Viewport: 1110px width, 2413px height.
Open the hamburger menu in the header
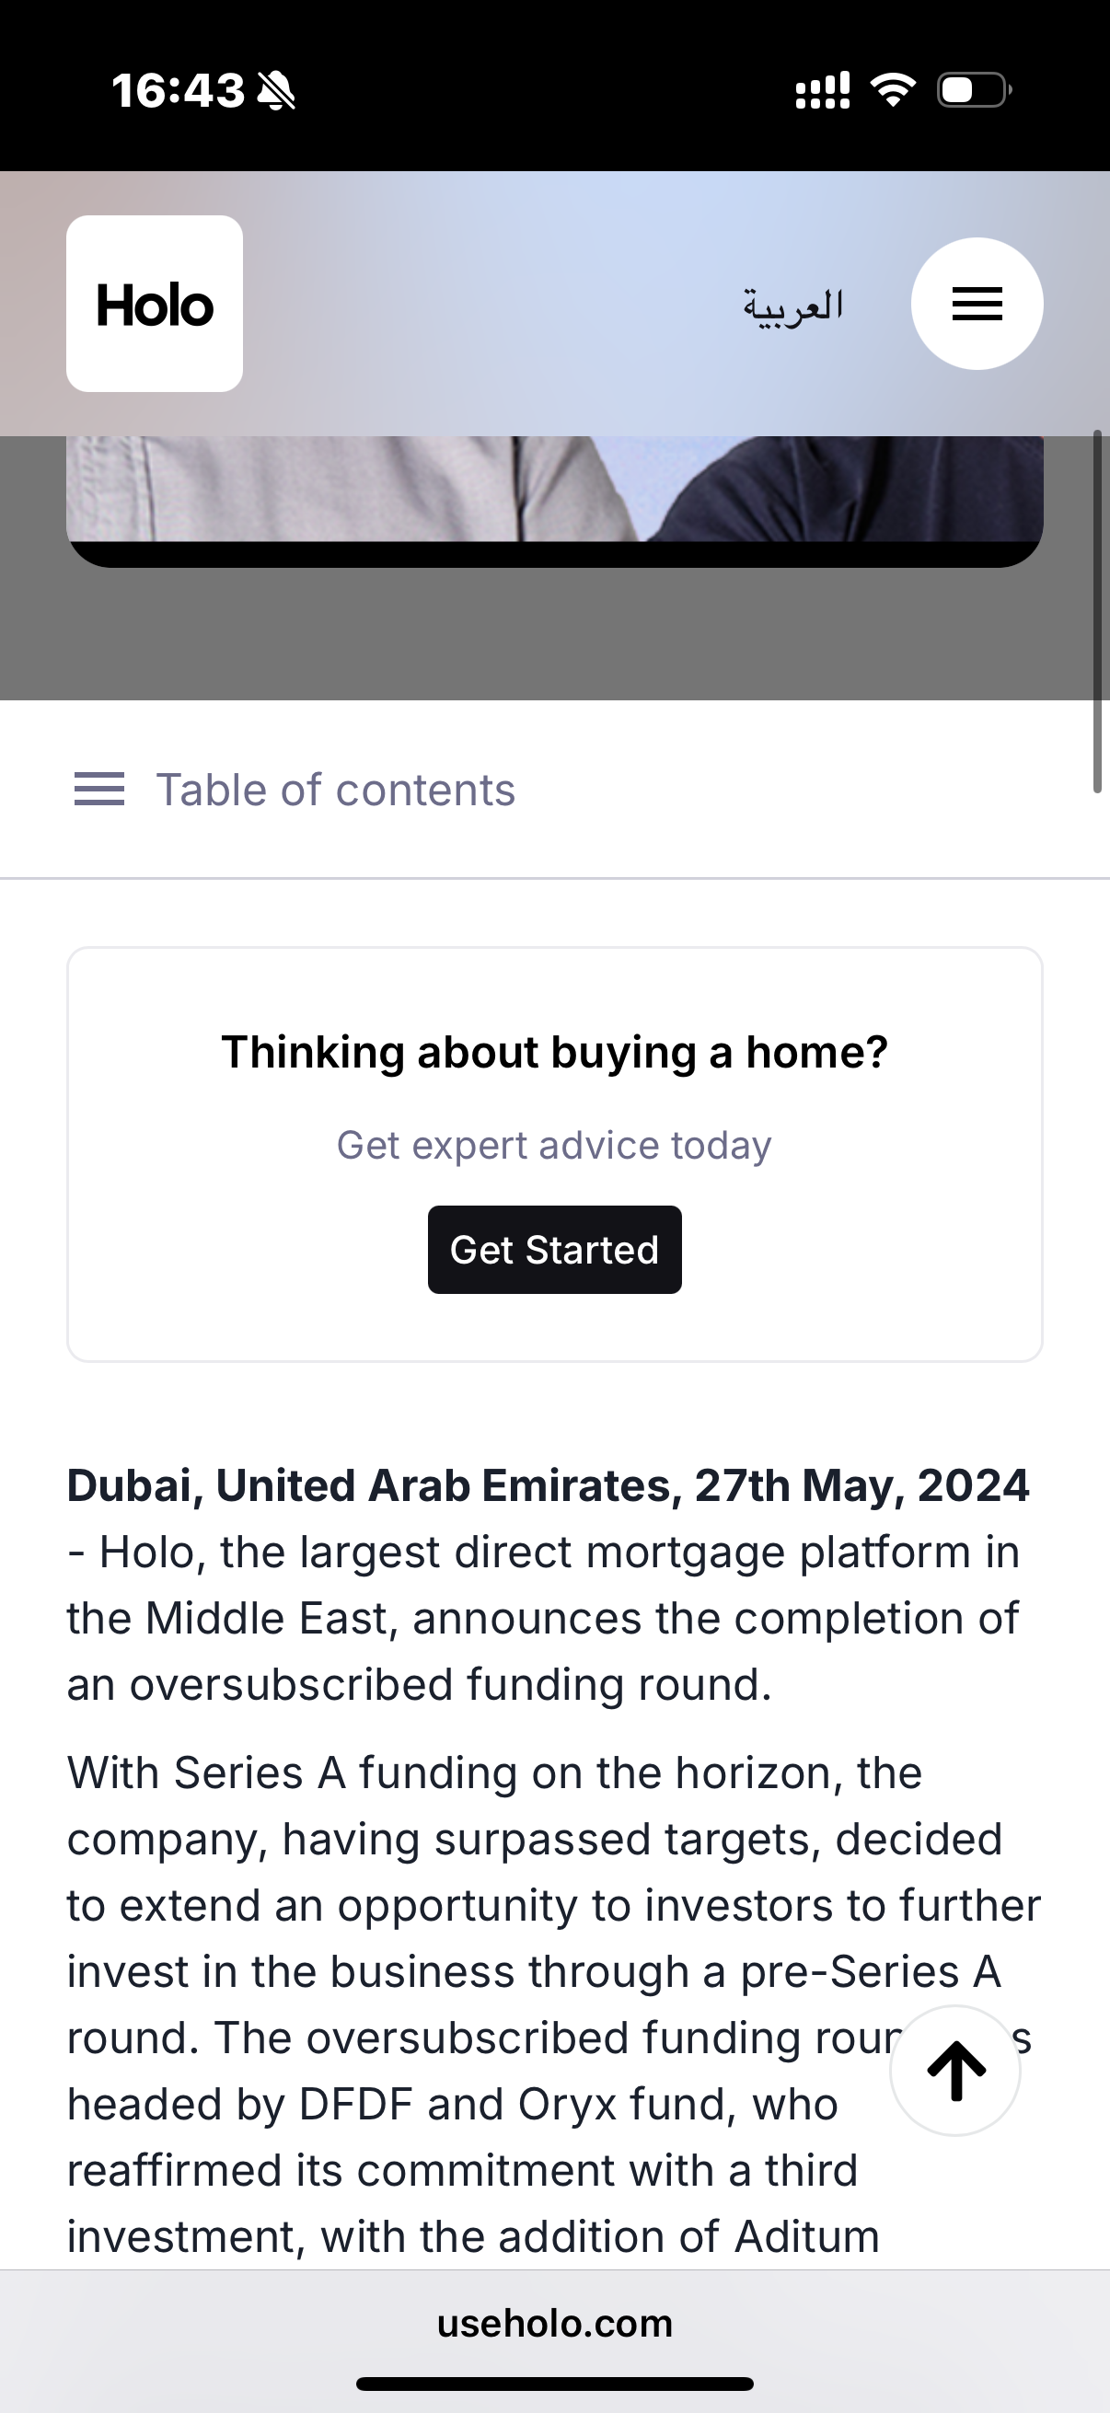click(977, 304)
